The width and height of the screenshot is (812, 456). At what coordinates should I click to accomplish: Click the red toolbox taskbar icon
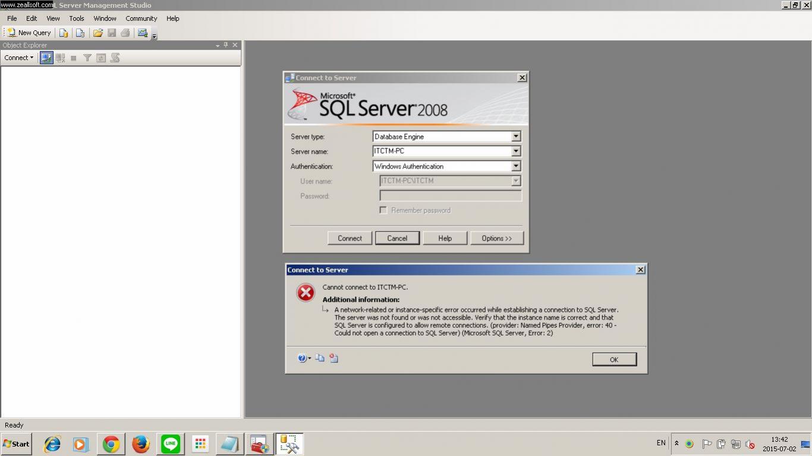259,444
